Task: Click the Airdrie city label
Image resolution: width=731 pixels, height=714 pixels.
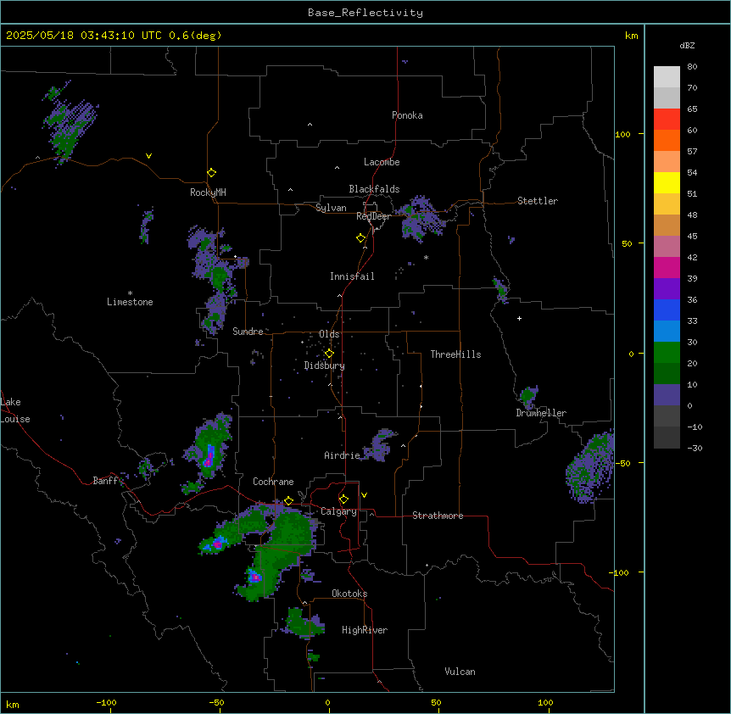Action: click(342, 455)
